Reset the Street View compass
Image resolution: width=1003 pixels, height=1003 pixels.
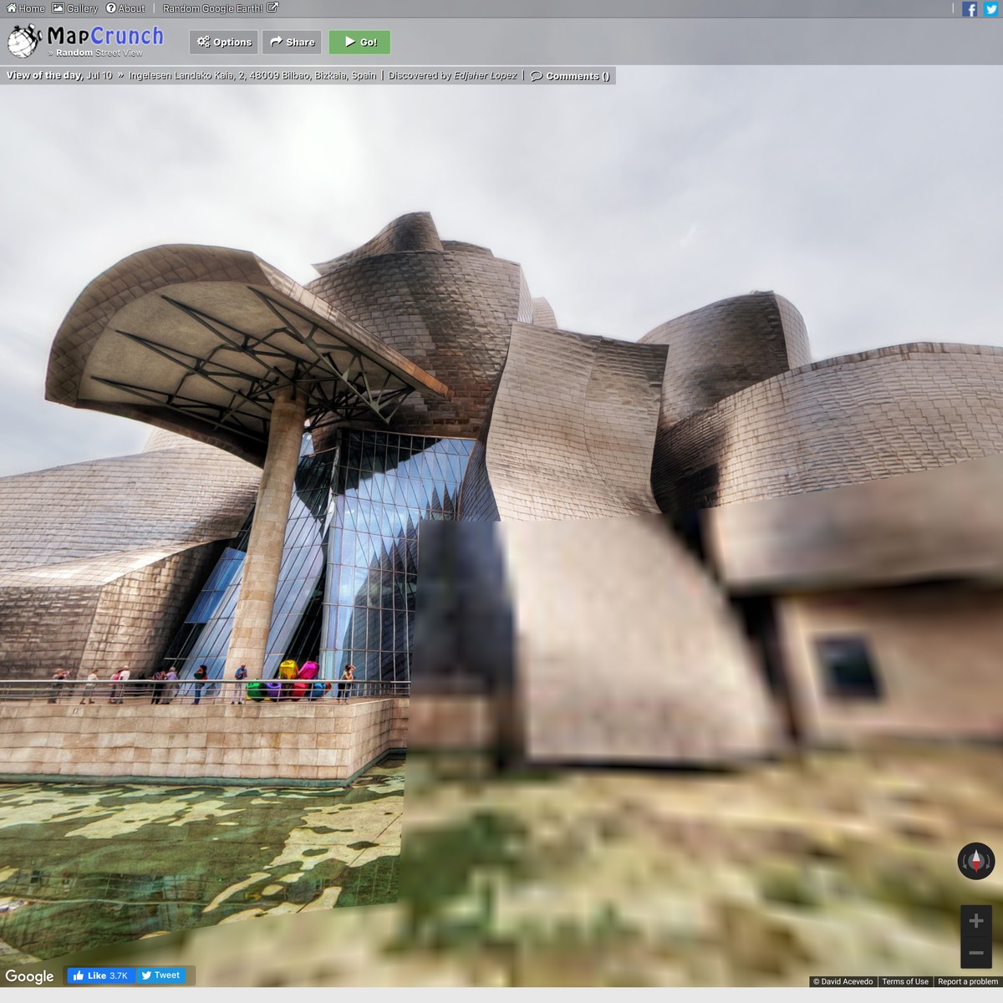pos(976,861)
